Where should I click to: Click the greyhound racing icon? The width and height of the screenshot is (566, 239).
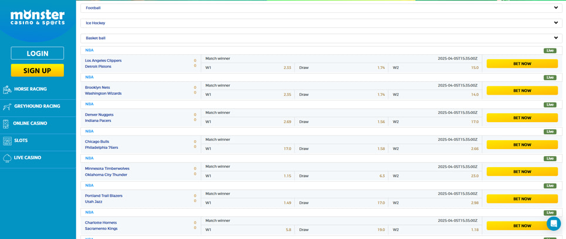[x=7, y=106]
